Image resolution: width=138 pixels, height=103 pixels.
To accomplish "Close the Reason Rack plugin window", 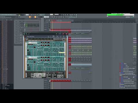I will pos(66,34).
